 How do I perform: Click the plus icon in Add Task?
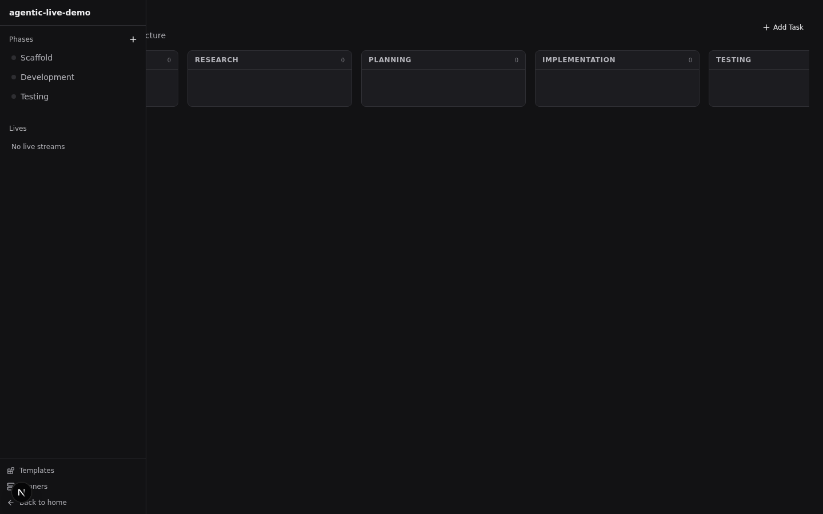coord(766,27)
